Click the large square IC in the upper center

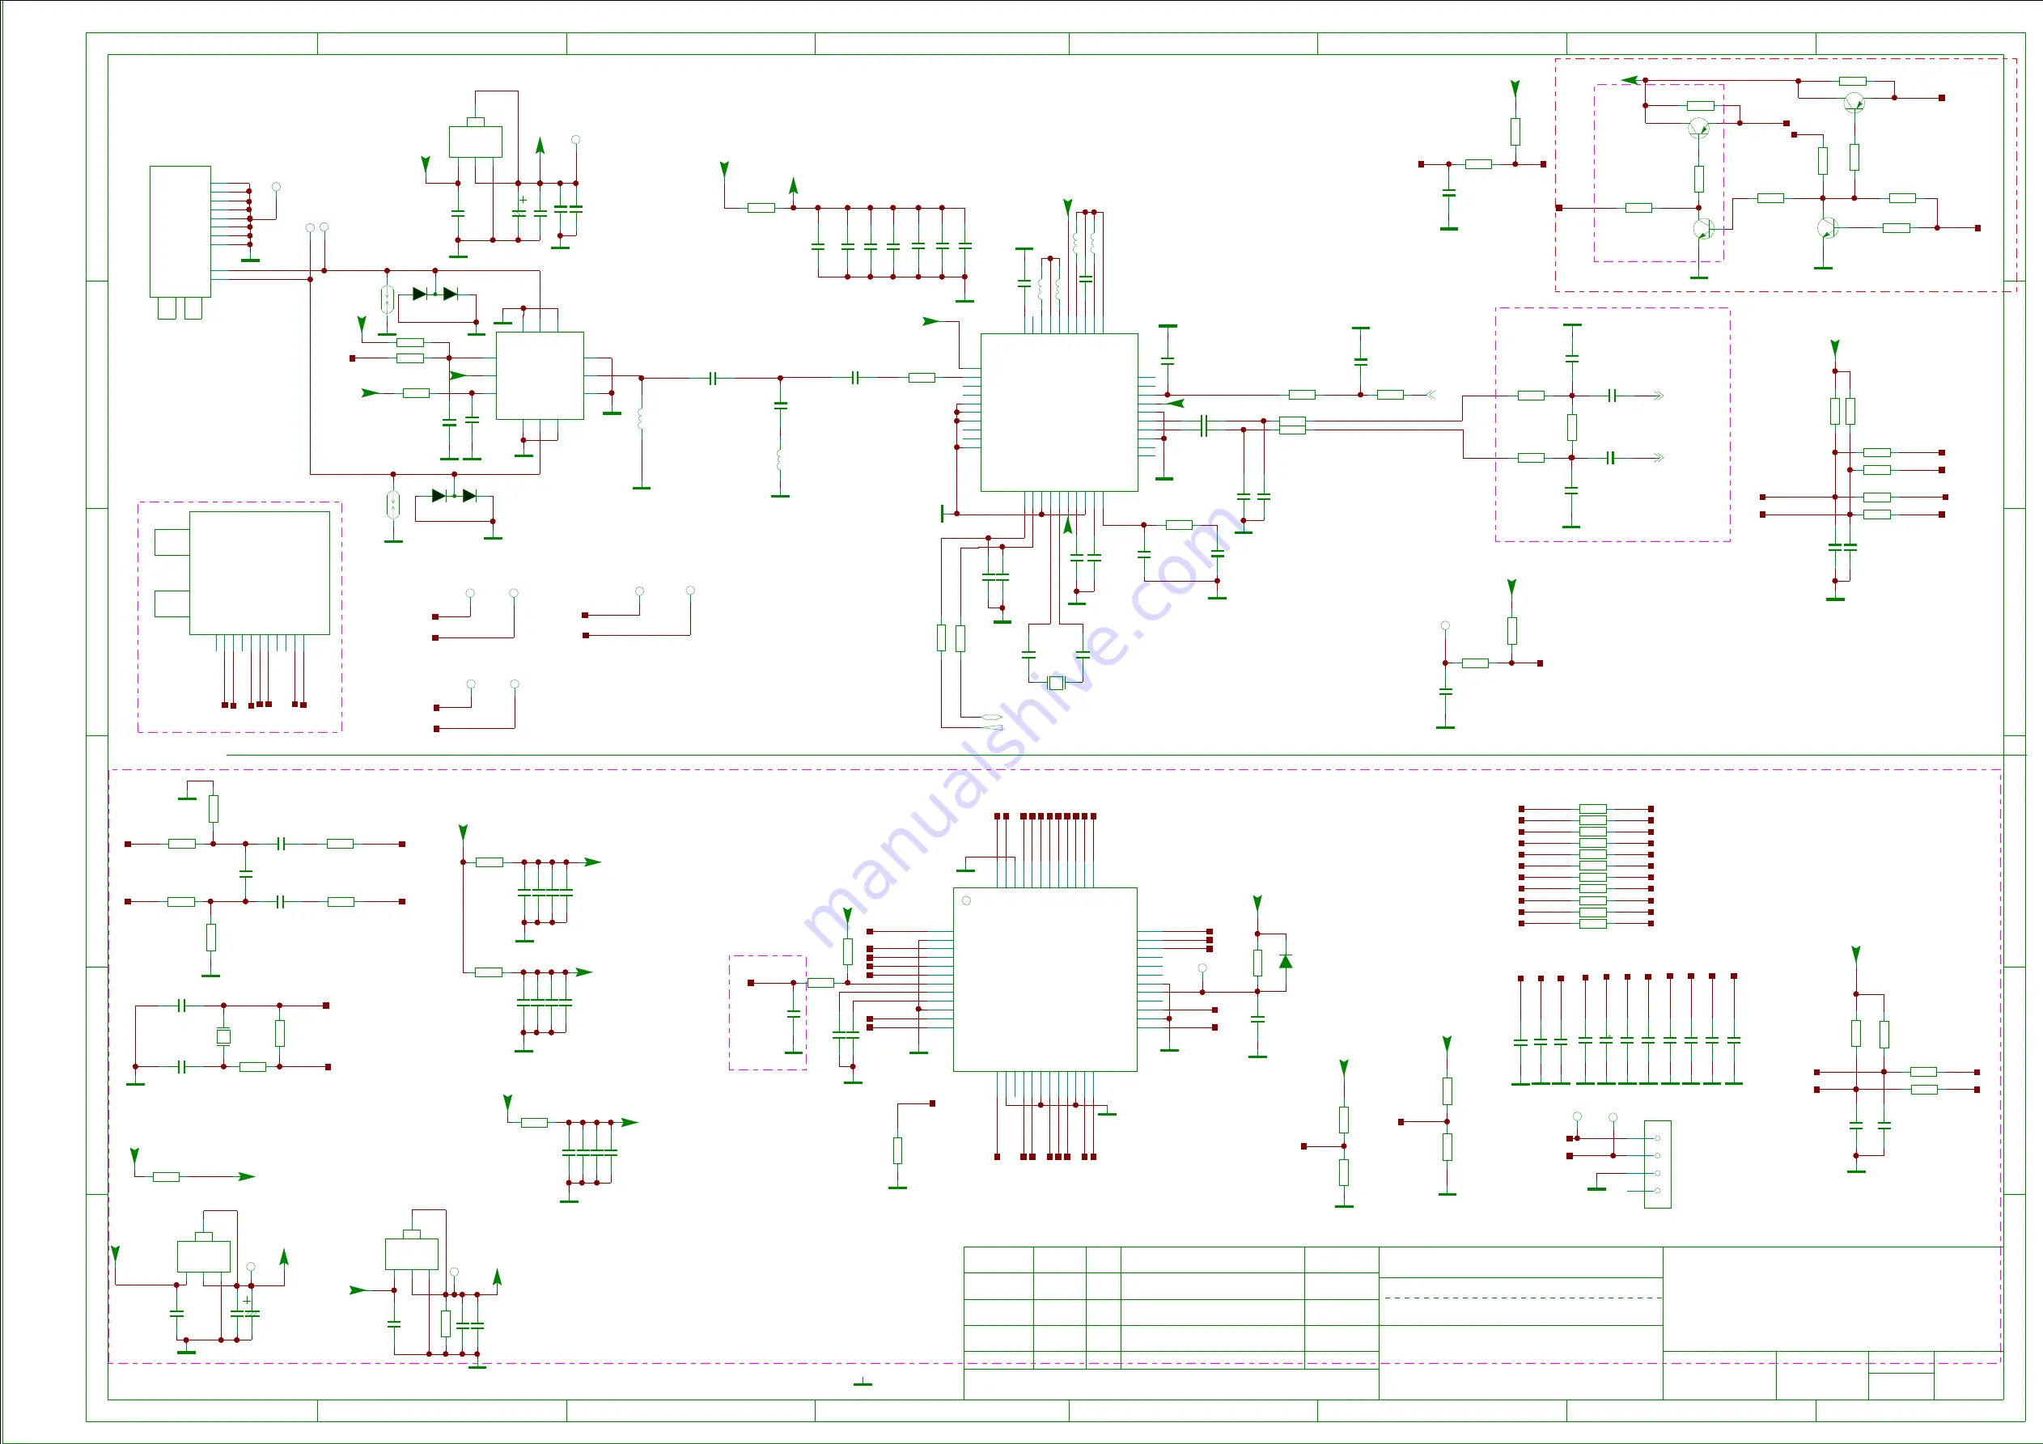(x=1059, y=412)
